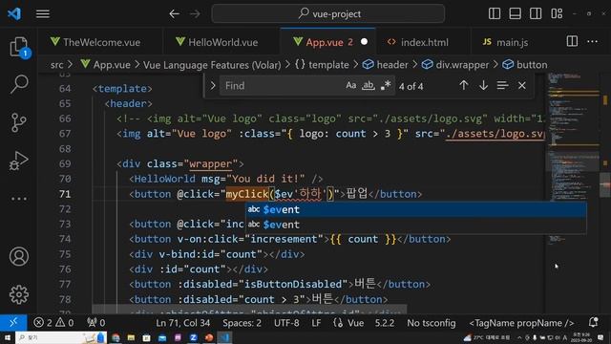Change encoding via UTF-8 status item
This screenshot has width=611, height=344.
pyautogui.click(x=286, y=323)
